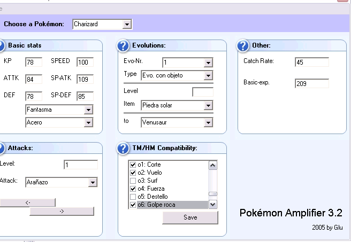Click the evolution Level input field

[203, 92]
